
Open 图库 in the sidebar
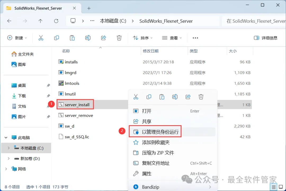(19, 64)
